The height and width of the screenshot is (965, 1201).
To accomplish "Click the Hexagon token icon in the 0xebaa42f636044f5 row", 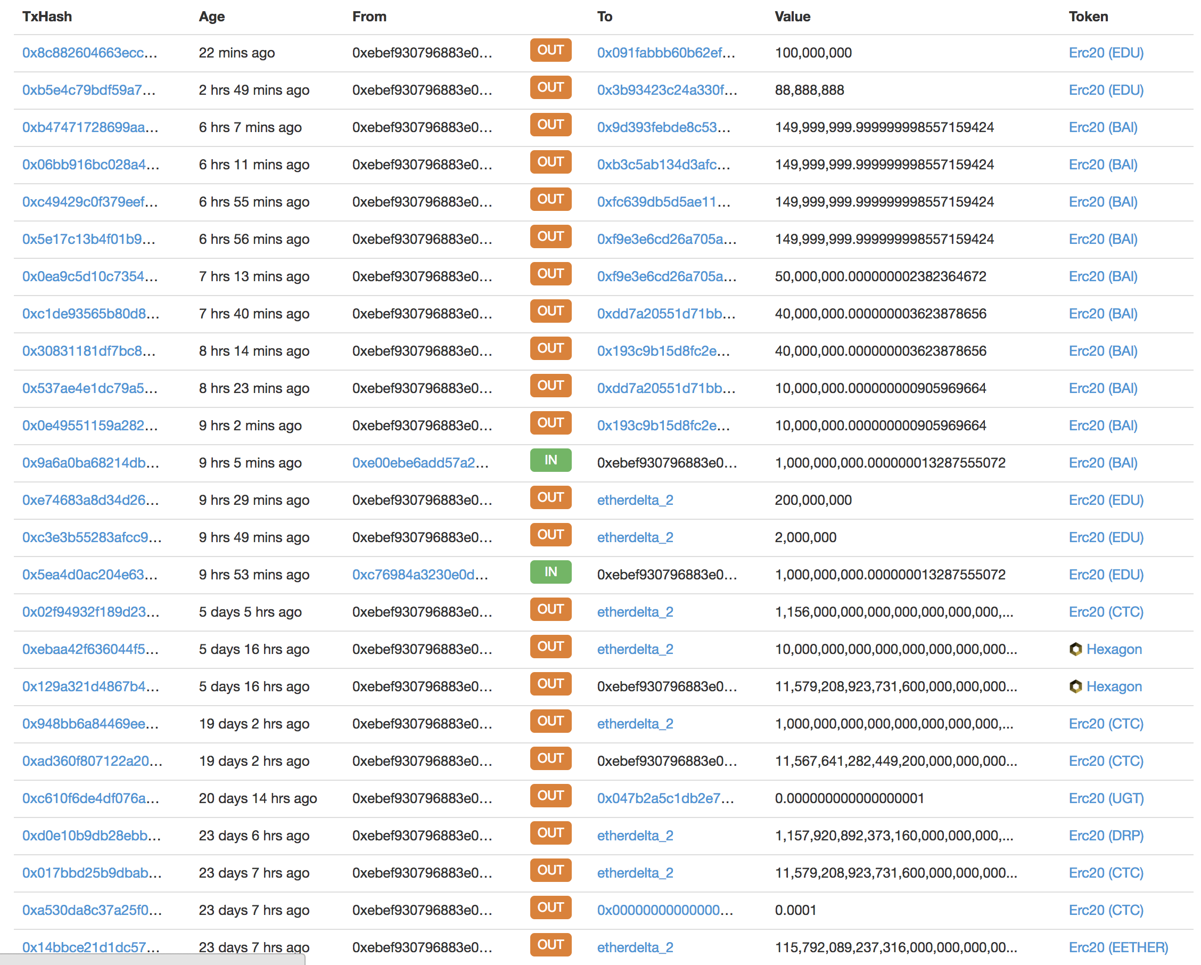I will (x=1075, y=649).
